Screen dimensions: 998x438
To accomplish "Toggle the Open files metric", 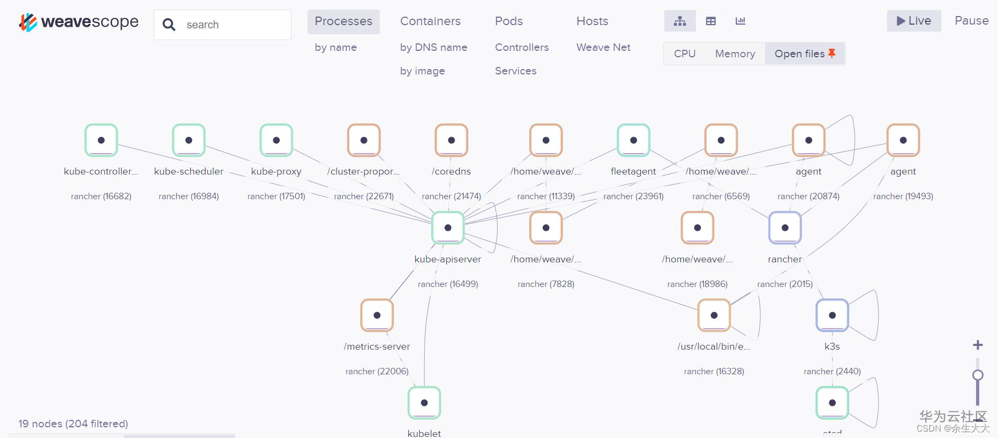I will tap(805, 54).
